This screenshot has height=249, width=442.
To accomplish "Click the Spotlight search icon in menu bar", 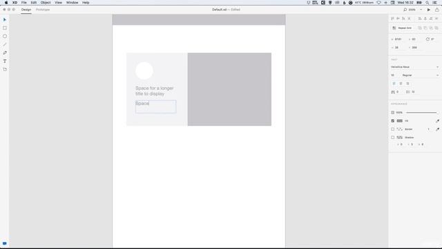I will click(427, 3).
